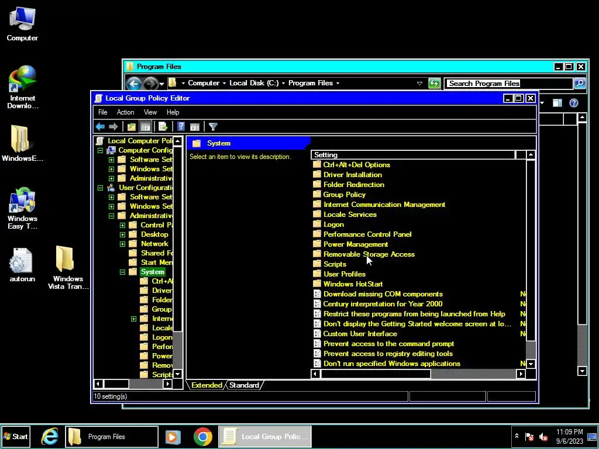Open the Internet Download desktop shortcut

click(23, 87)
